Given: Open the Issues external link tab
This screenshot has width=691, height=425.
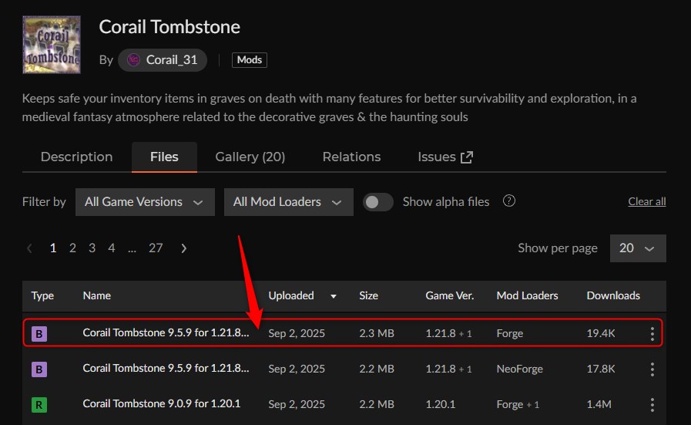Looking at the screenshot, I should click(444, 157).
